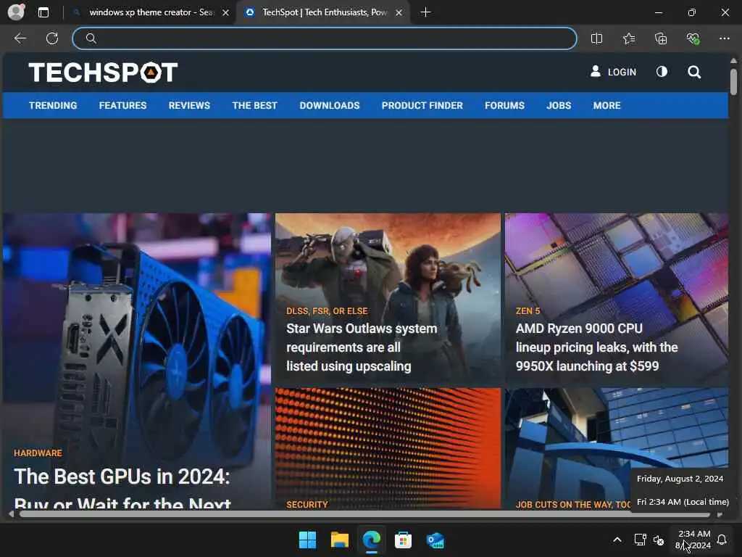Click the Microsoft Edge taskbar icon
This screenshot has height=557, width=742.
(372, 540)
